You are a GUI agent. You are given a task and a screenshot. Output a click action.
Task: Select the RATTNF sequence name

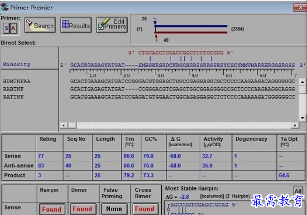[13, 97]
